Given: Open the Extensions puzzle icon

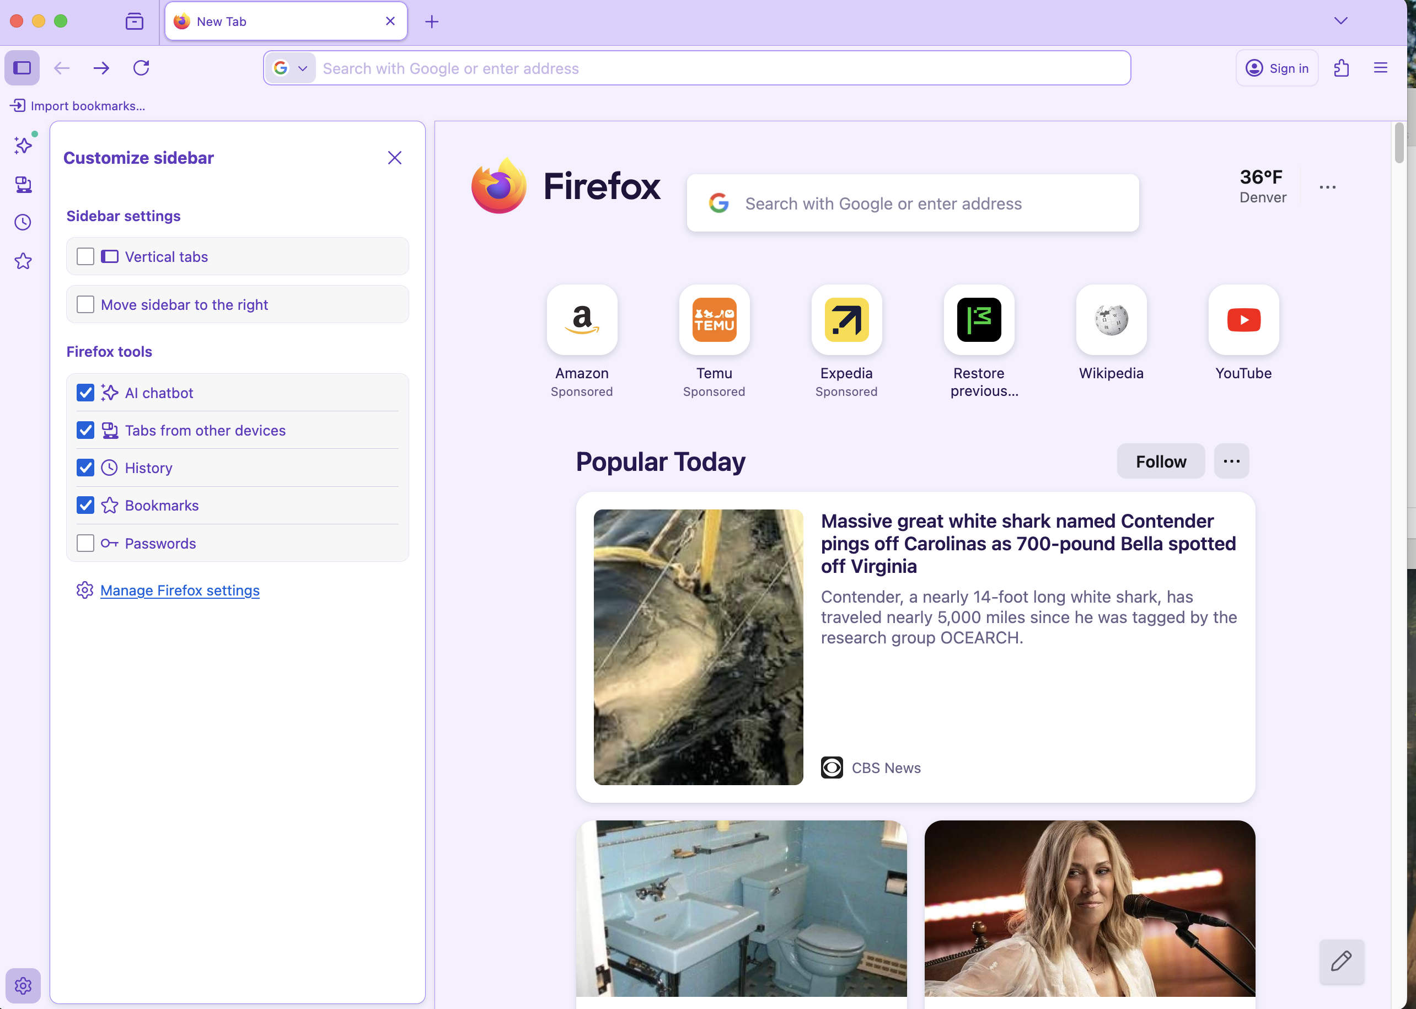Looking at the screenshot, I should coord(1341,68).
